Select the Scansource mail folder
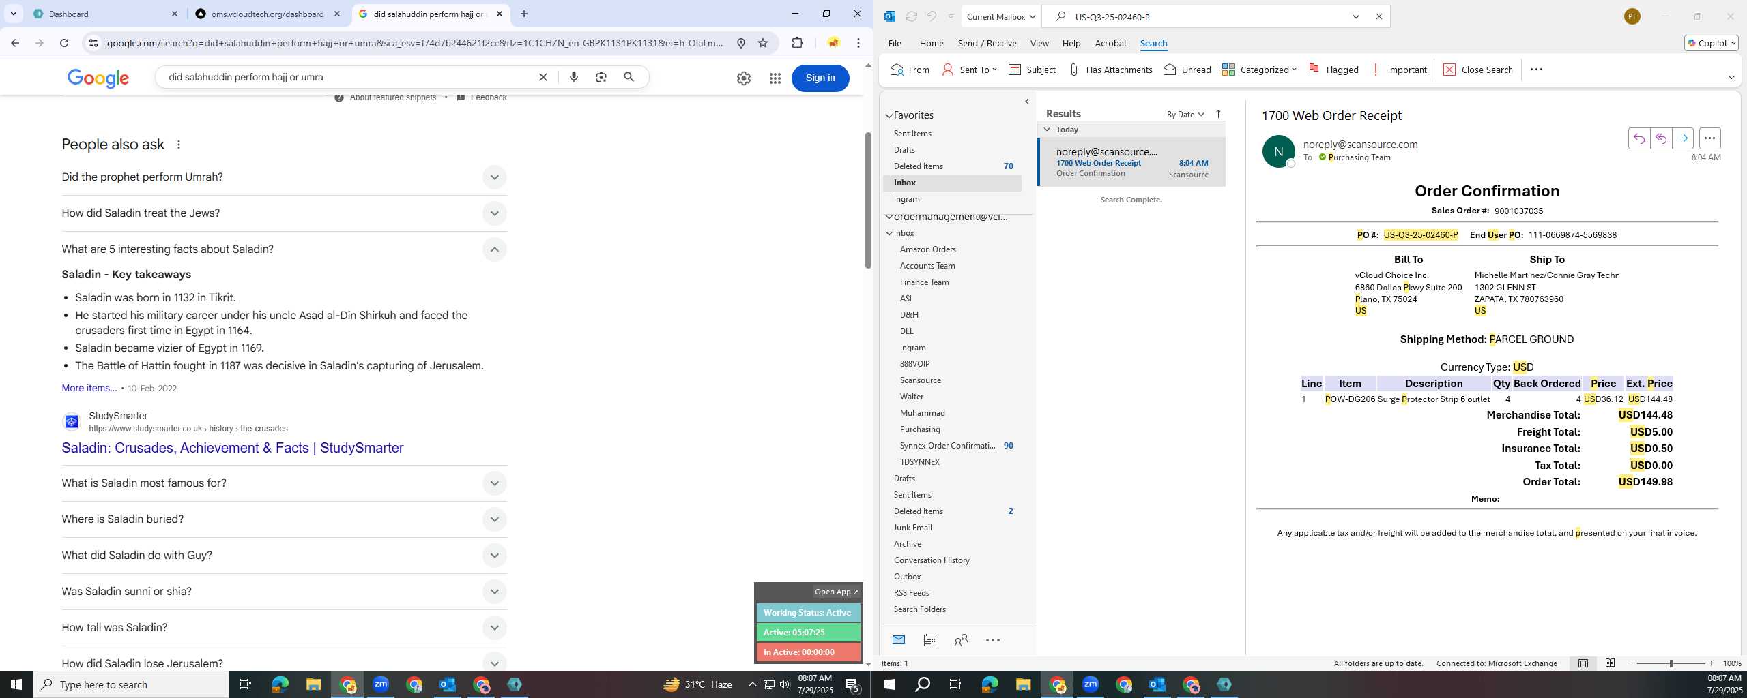This screenshot has height=698, width=1747. click(920, 380)
